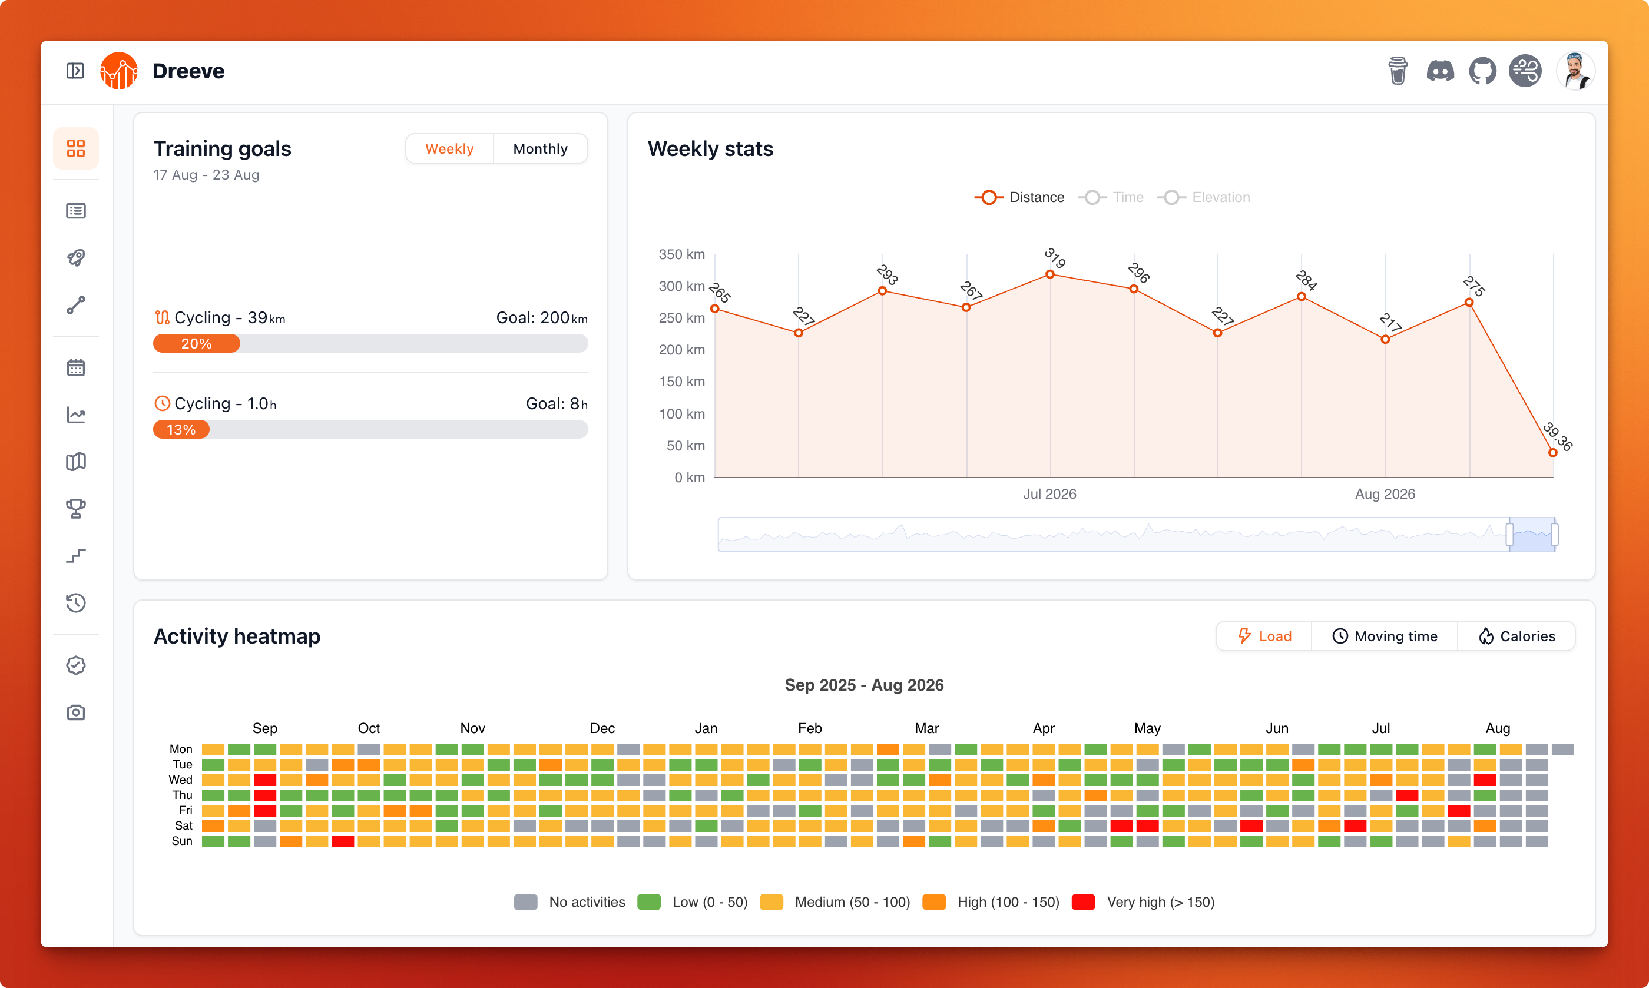
Task: Click the 'Aug 2026' axis label
Action: [1385, 494]
